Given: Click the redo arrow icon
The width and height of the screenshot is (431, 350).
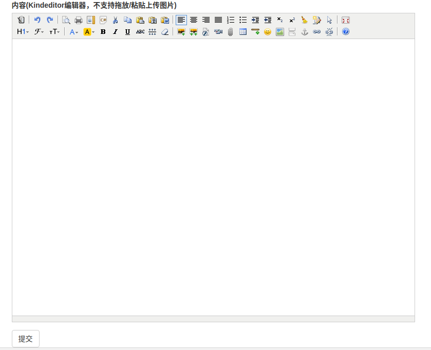Looking at the screenshot, I should (x=50, y=20).
